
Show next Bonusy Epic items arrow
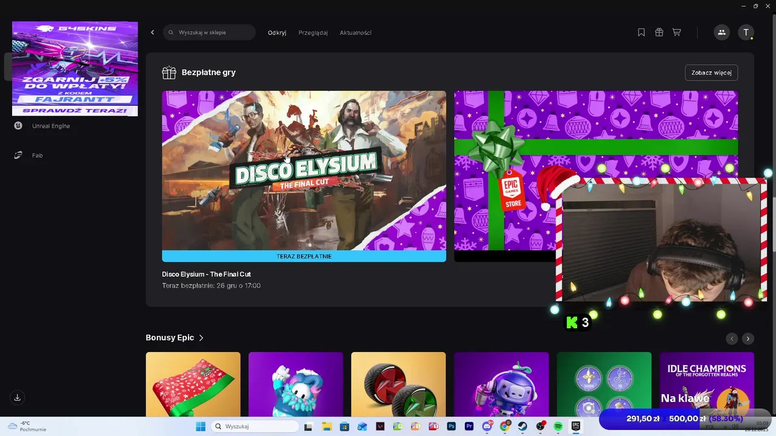click(748, 339)
